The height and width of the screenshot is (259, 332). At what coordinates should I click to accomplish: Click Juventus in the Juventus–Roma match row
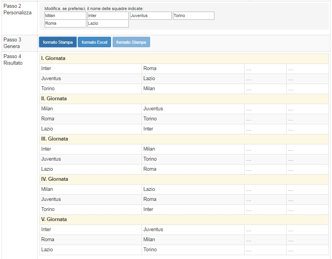[x=51, y=199]
